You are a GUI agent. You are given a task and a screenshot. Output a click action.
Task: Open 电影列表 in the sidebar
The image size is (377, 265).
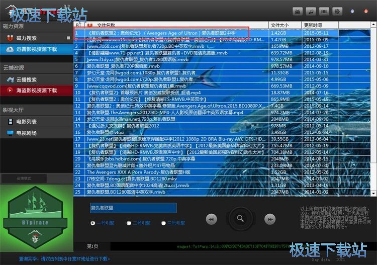click(26, 122)
